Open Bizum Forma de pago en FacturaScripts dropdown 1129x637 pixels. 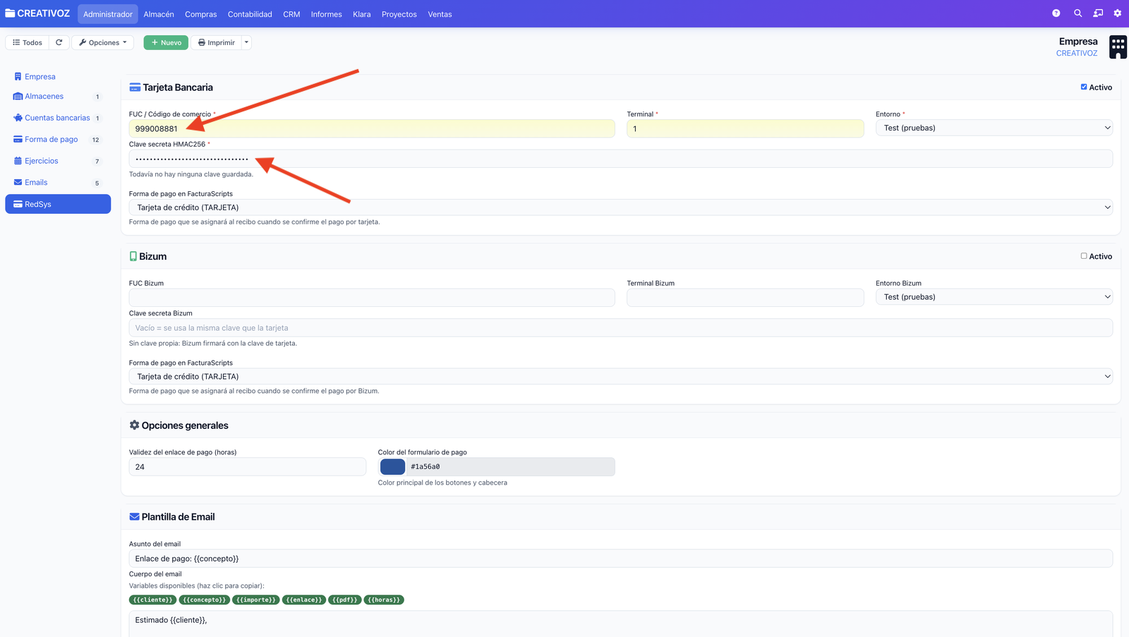click(x=621, y=376)
